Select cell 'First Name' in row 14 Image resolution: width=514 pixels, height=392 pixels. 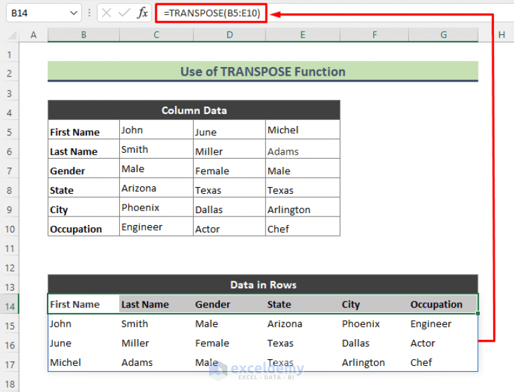pos(84,304)
